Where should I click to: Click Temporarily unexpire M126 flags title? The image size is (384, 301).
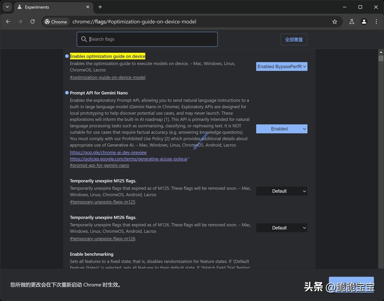click(103, 217)
